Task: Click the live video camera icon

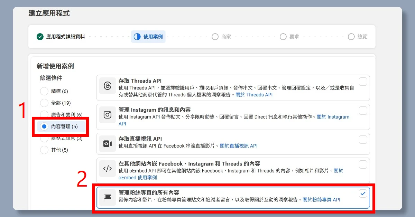Action: [x=107, y=144]
